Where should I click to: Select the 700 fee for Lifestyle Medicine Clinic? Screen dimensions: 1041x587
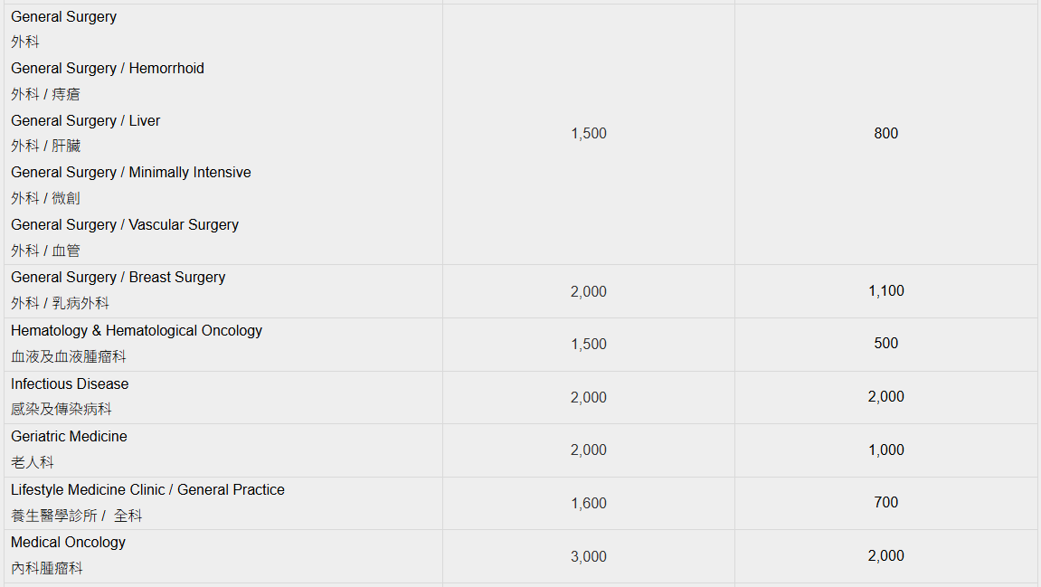pos(885,503)
